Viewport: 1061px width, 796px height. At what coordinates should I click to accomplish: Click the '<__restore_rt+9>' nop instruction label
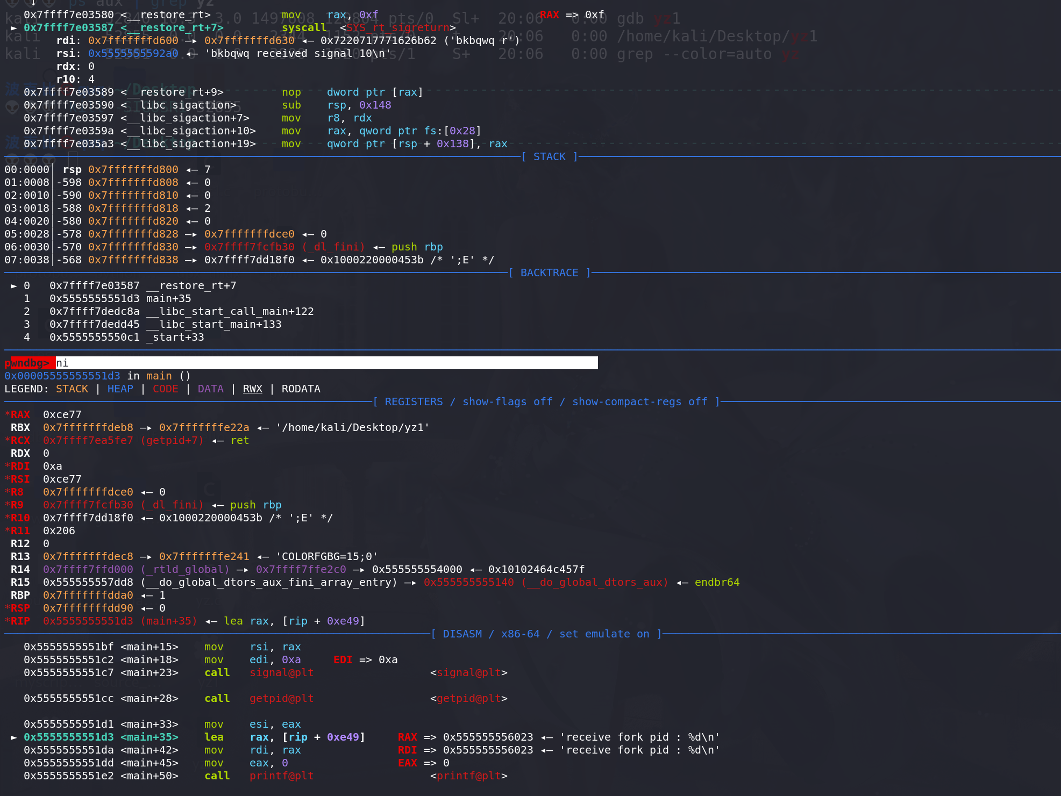[172, 92]
